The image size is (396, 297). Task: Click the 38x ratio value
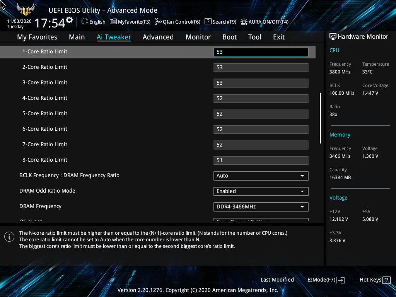click(x=333, y=114)
